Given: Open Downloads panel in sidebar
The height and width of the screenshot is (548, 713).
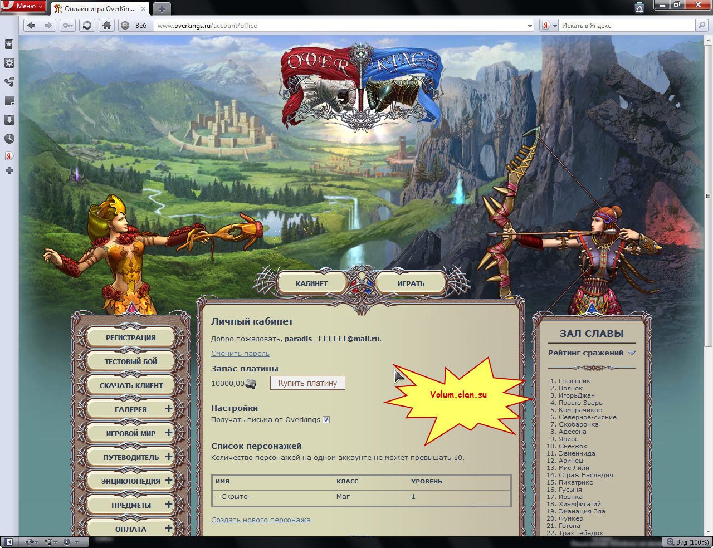Looking at the screenshot, I should click(9, 120).
